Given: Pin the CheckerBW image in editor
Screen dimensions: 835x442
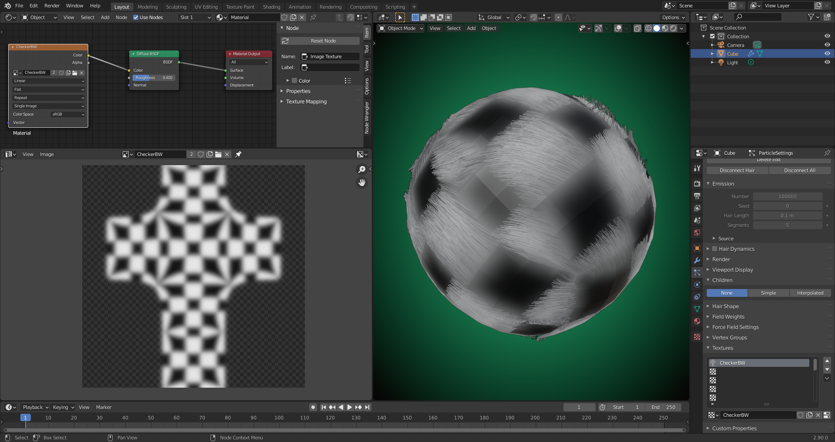Looking at the screenshot, I should [x=238, y=154].
